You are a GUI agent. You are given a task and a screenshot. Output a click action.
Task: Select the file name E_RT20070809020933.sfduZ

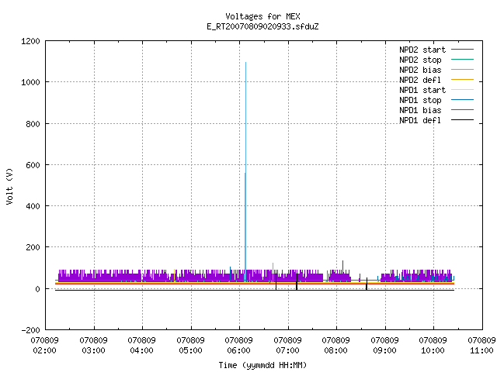[262, 26]
